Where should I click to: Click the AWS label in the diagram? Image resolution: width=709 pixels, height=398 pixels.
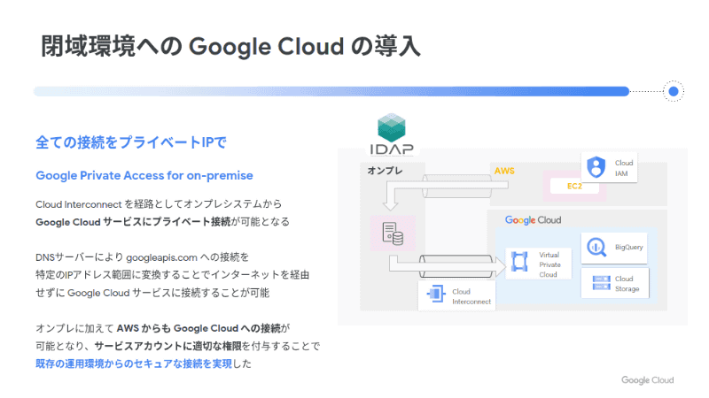(504, 170)
